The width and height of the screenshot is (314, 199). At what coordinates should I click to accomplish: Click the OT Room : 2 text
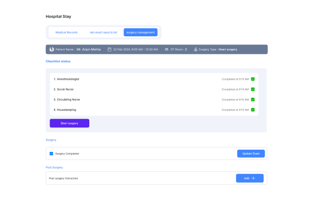click(x=178, y=49)
